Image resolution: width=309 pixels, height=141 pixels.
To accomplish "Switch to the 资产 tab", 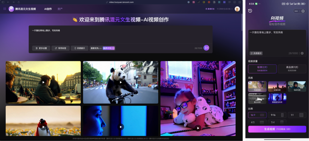I will click(x=60, y=9).
